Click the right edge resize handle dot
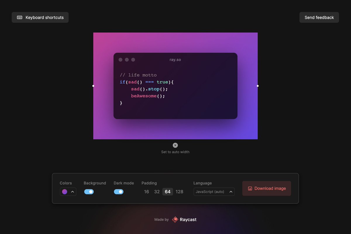 [258, 86]
